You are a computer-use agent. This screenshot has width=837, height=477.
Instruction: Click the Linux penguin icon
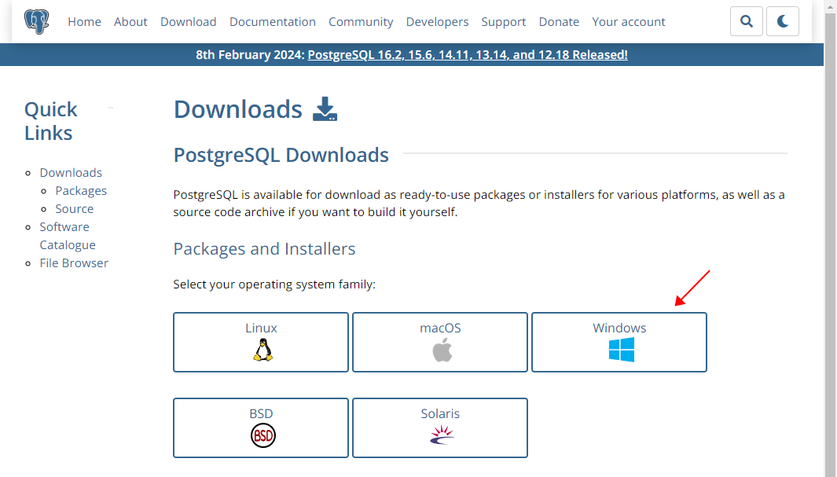tap(262, 350)
